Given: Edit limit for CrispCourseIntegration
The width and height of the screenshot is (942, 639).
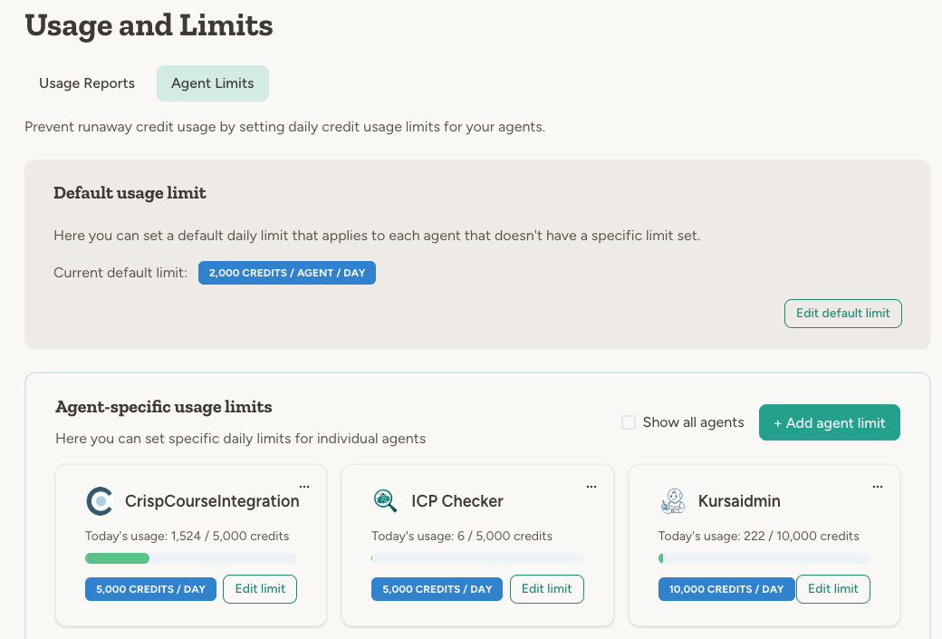Looking at the screenshot, I should (x=259, y=588).
